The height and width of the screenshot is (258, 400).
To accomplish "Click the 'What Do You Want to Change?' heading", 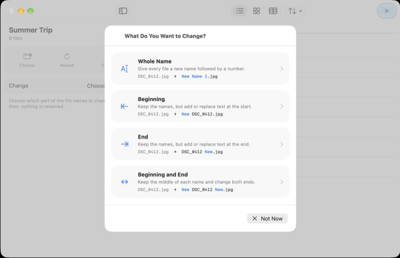I will [x=165, y=36].
